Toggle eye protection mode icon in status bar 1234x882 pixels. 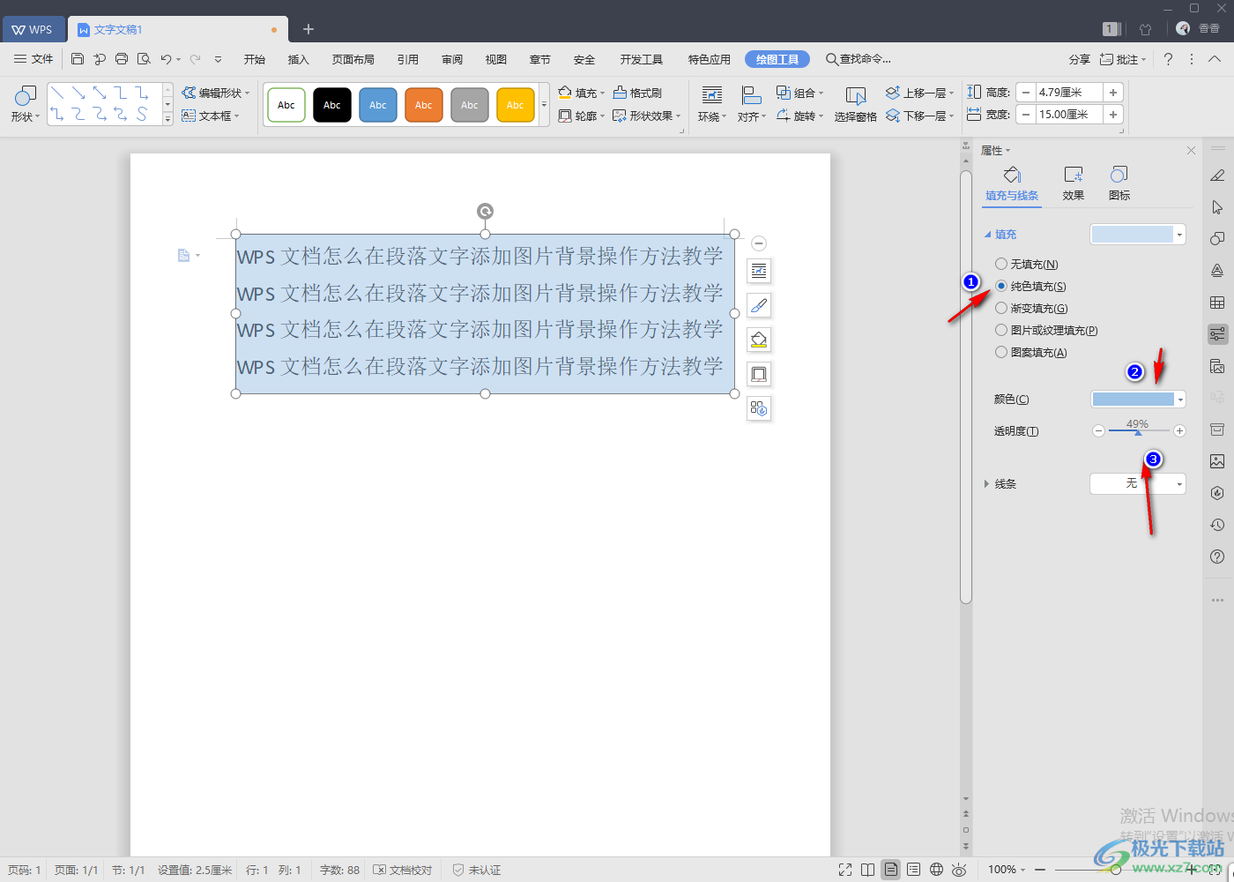tap(959, 870)
